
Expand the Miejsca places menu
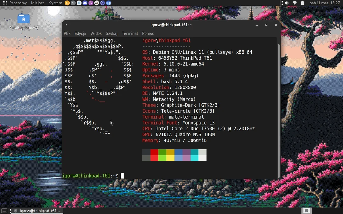coord(38,3)
